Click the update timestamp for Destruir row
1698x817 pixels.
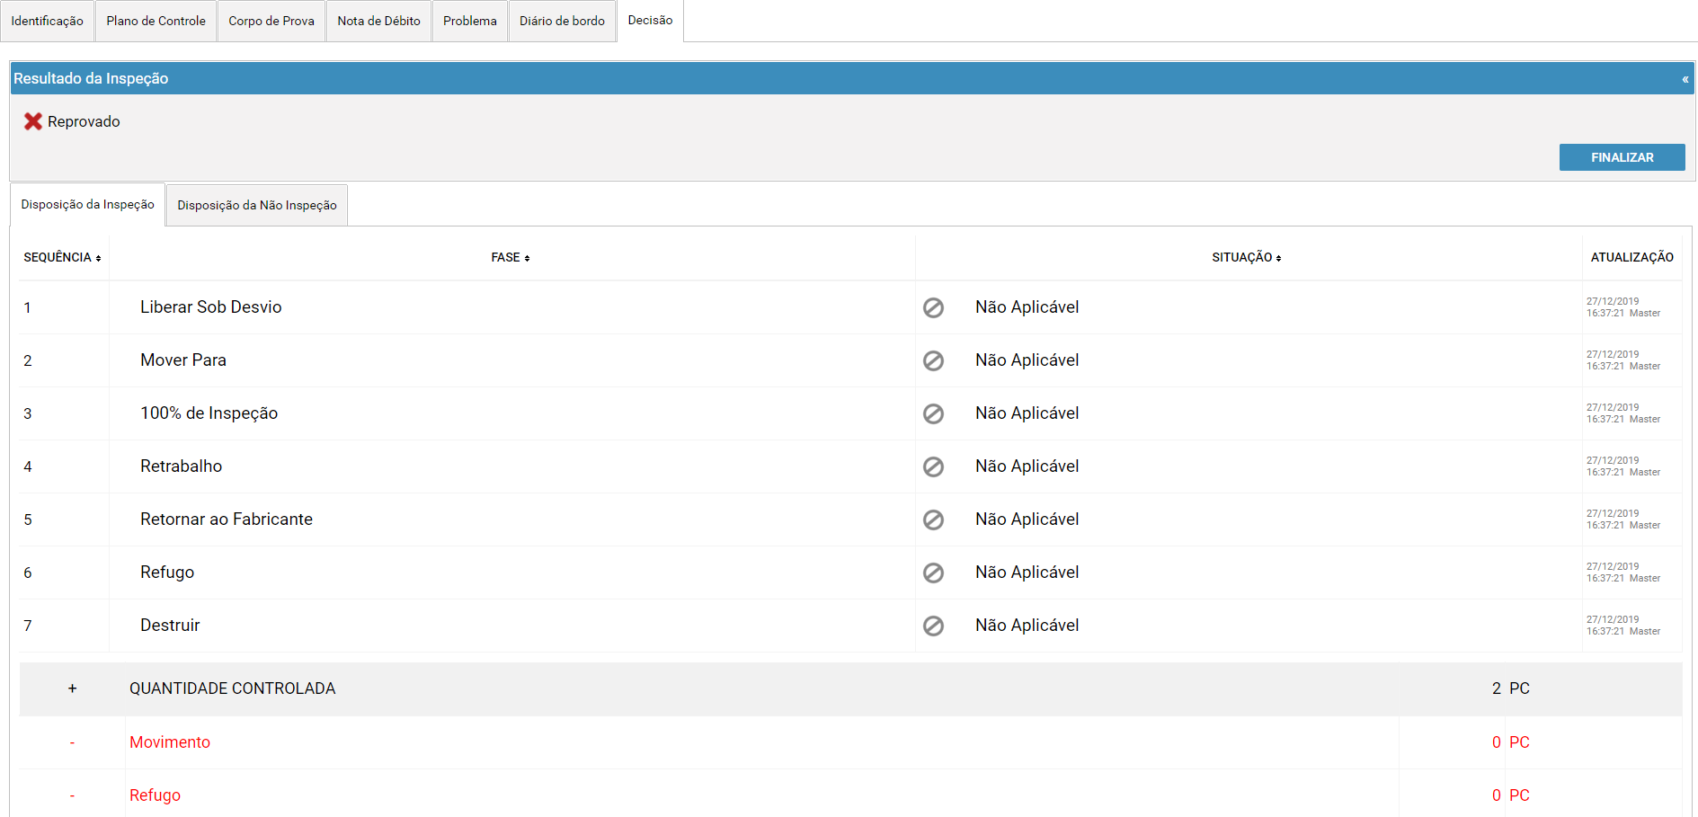point(1623,626)
